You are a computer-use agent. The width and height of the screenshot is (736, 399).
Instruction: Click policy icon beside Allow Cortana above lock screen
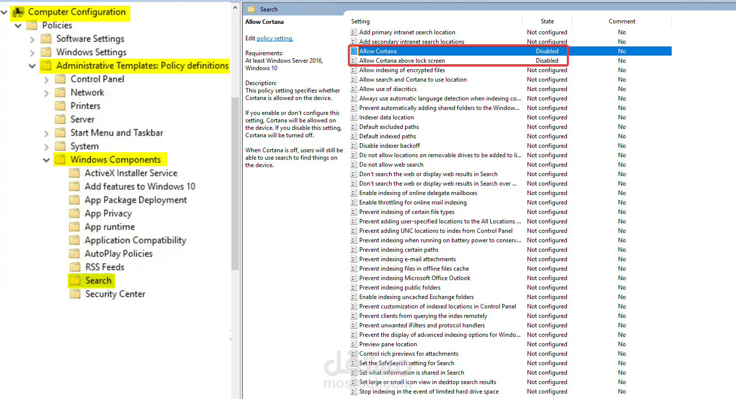click(x=354, y=61)
